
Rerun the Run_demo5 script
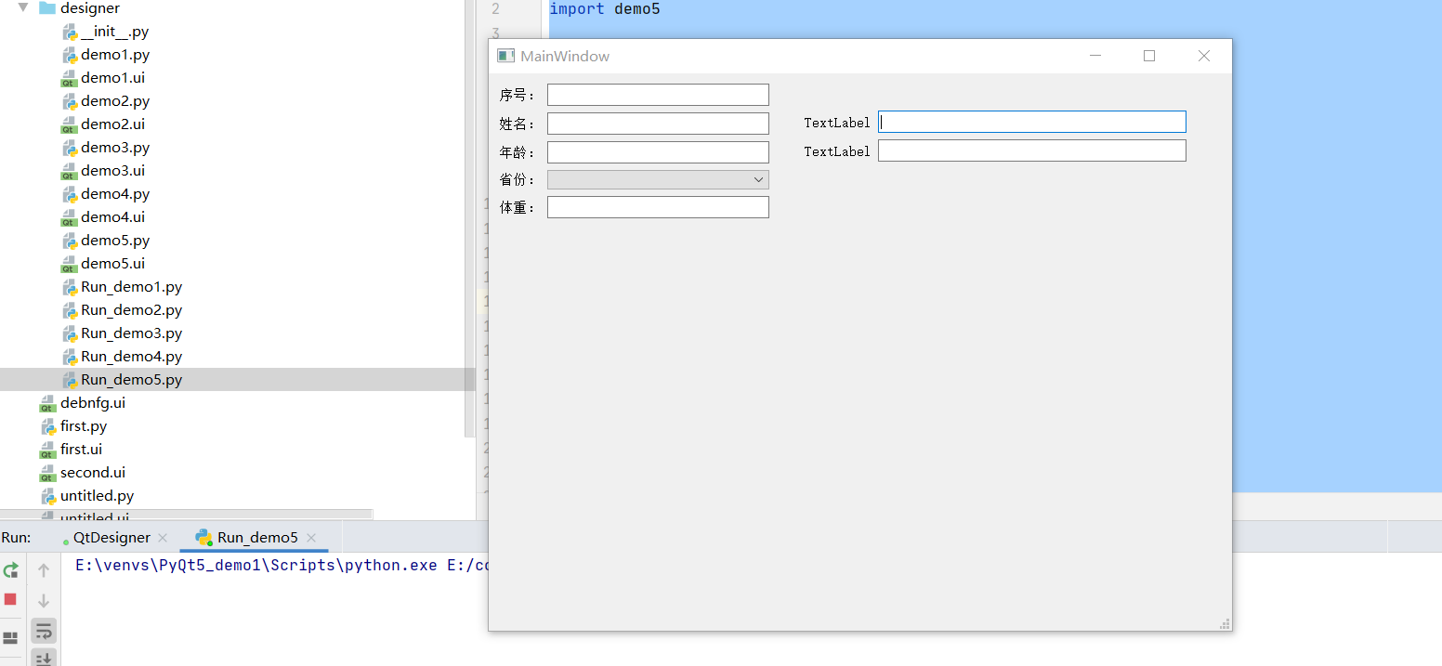point(11,570)
